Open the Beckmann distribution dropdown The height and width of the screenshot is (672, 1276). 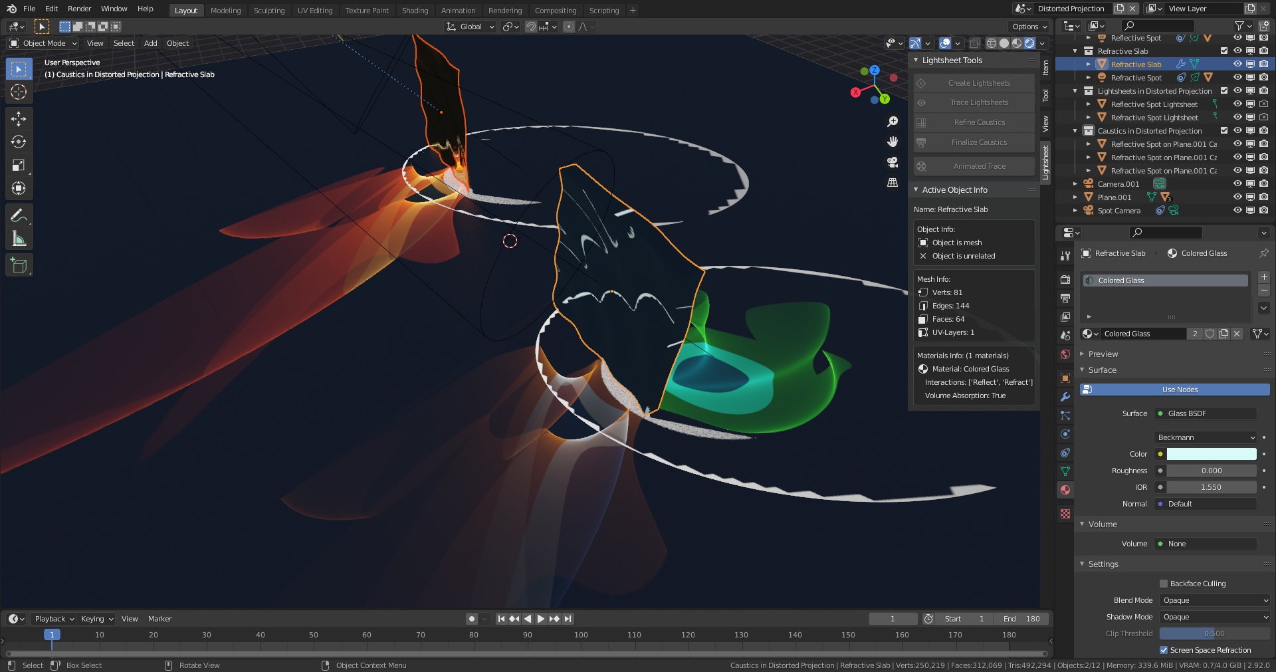click(x=1206, y=437)
